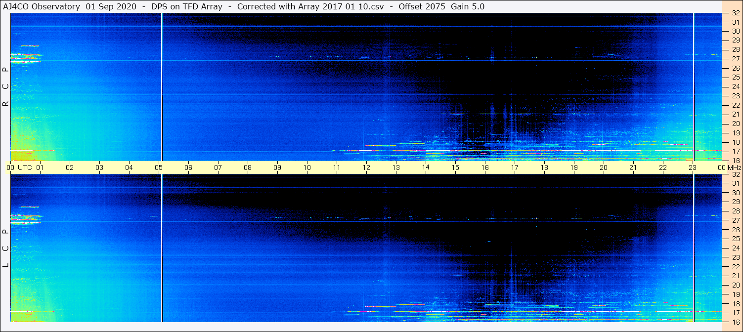This screenshot has width=743, height=332.
Task: Select hour 11 on the UTC time axis
Action: pyautogui.click(x=337, y=167)
